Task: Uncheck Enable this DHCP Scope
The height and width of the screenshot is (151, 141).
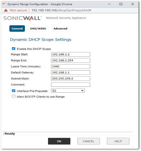Action: point(13,48)
